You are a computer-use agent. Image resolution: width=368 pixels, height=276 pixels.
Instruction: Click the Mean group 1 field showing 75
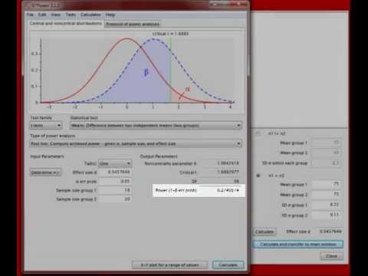point(327,184)
